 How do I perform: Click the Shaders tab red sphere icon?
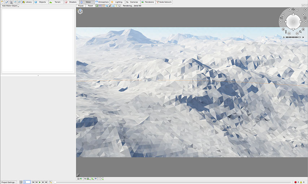tap(66, 2)
